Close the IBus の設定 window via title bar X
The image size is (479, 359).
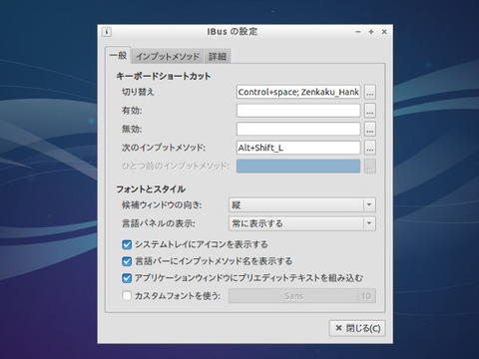(384, 32)
